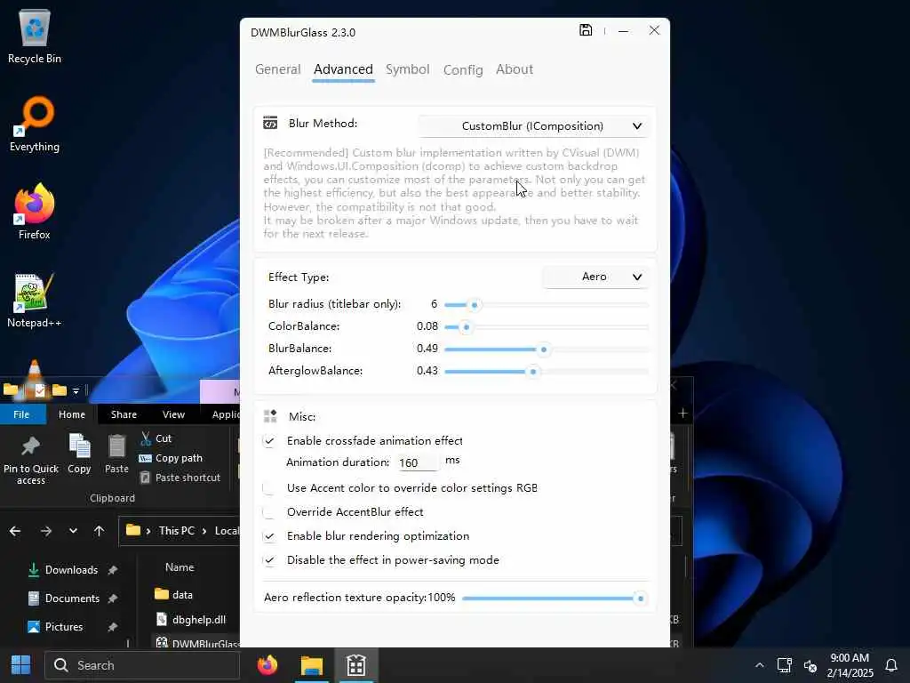The width and height of the screenshot is (910, 683).
Task: Open the network tray icon
Action: [785, 665]
